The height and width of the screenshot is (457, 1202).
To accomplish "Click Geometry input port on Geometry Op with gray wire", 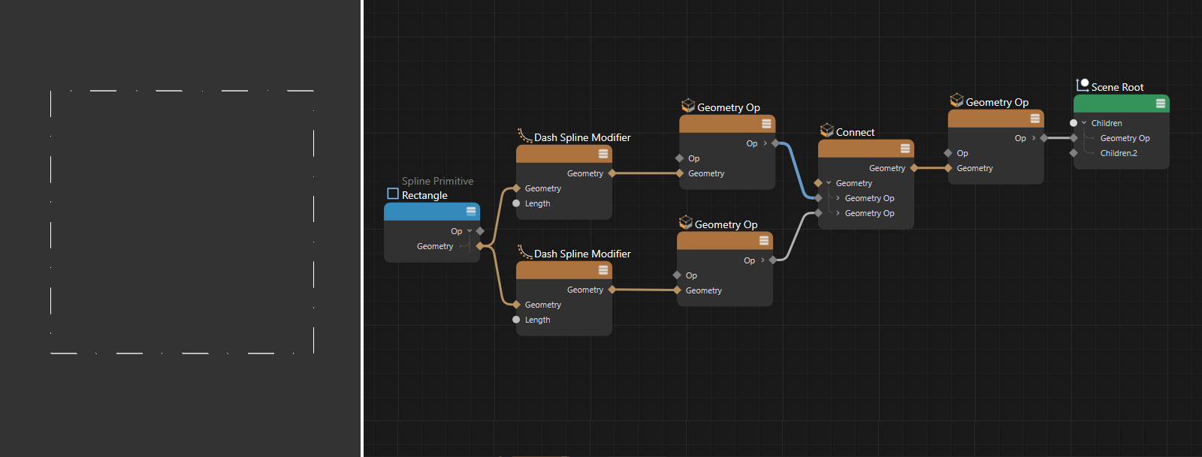I will [677, 290].
